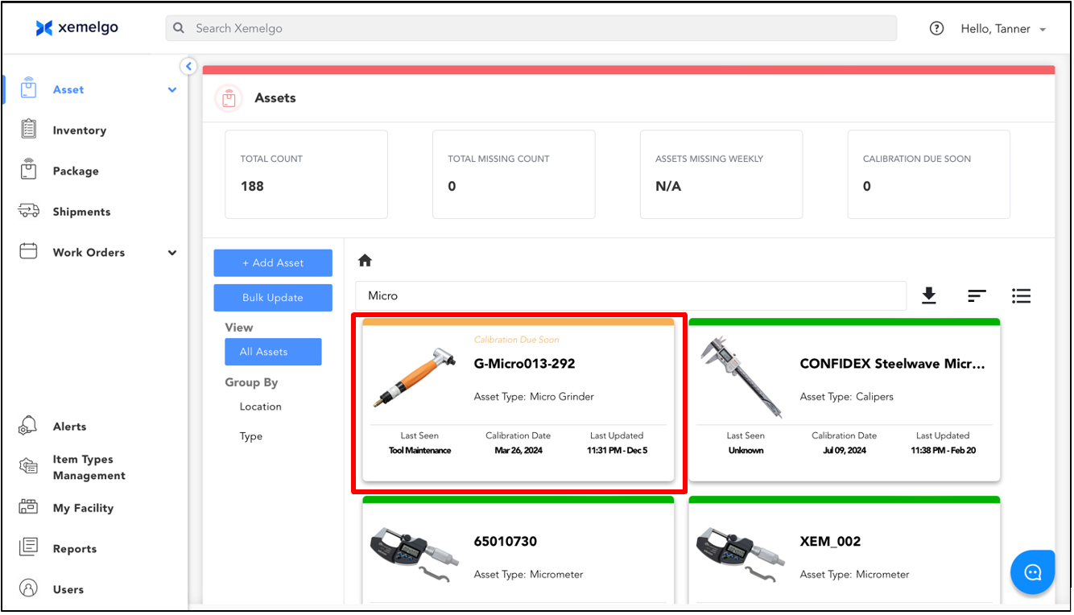Viewport: 1074px width, 615px height.
Task: Group assets by Type
Action: pyautogui.click(x=251, y=436)
